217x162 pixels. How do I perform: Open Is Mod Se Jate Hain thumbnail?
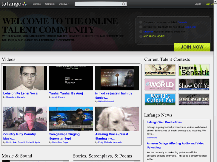(117, 78)
